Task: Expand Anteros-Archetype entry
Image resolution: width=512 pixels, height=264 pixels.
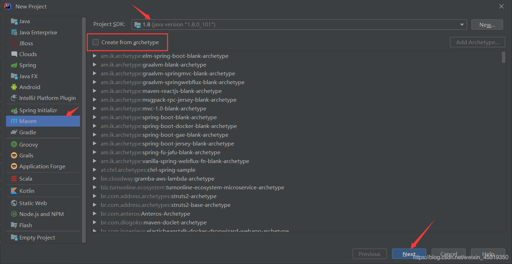Action: 95,214
